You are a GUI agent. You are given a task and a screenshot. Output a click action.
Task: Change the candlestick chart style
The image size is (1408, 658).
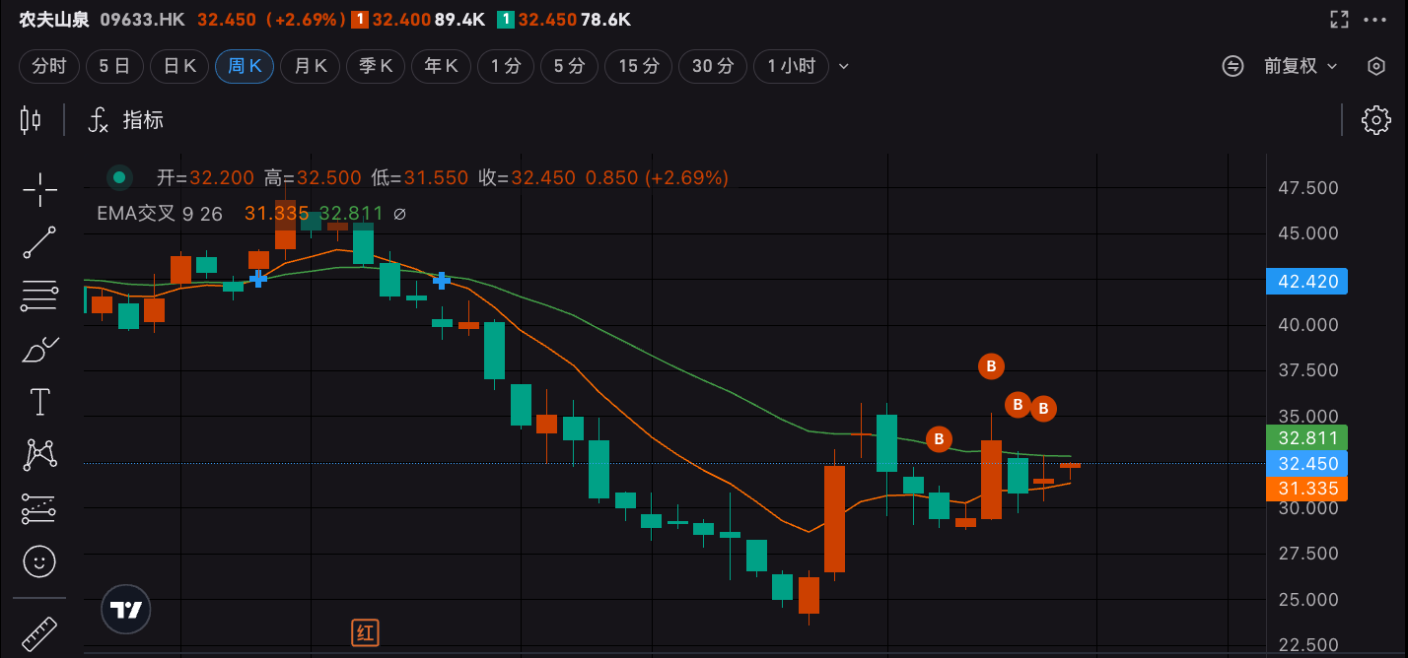[x=31, y=120]
